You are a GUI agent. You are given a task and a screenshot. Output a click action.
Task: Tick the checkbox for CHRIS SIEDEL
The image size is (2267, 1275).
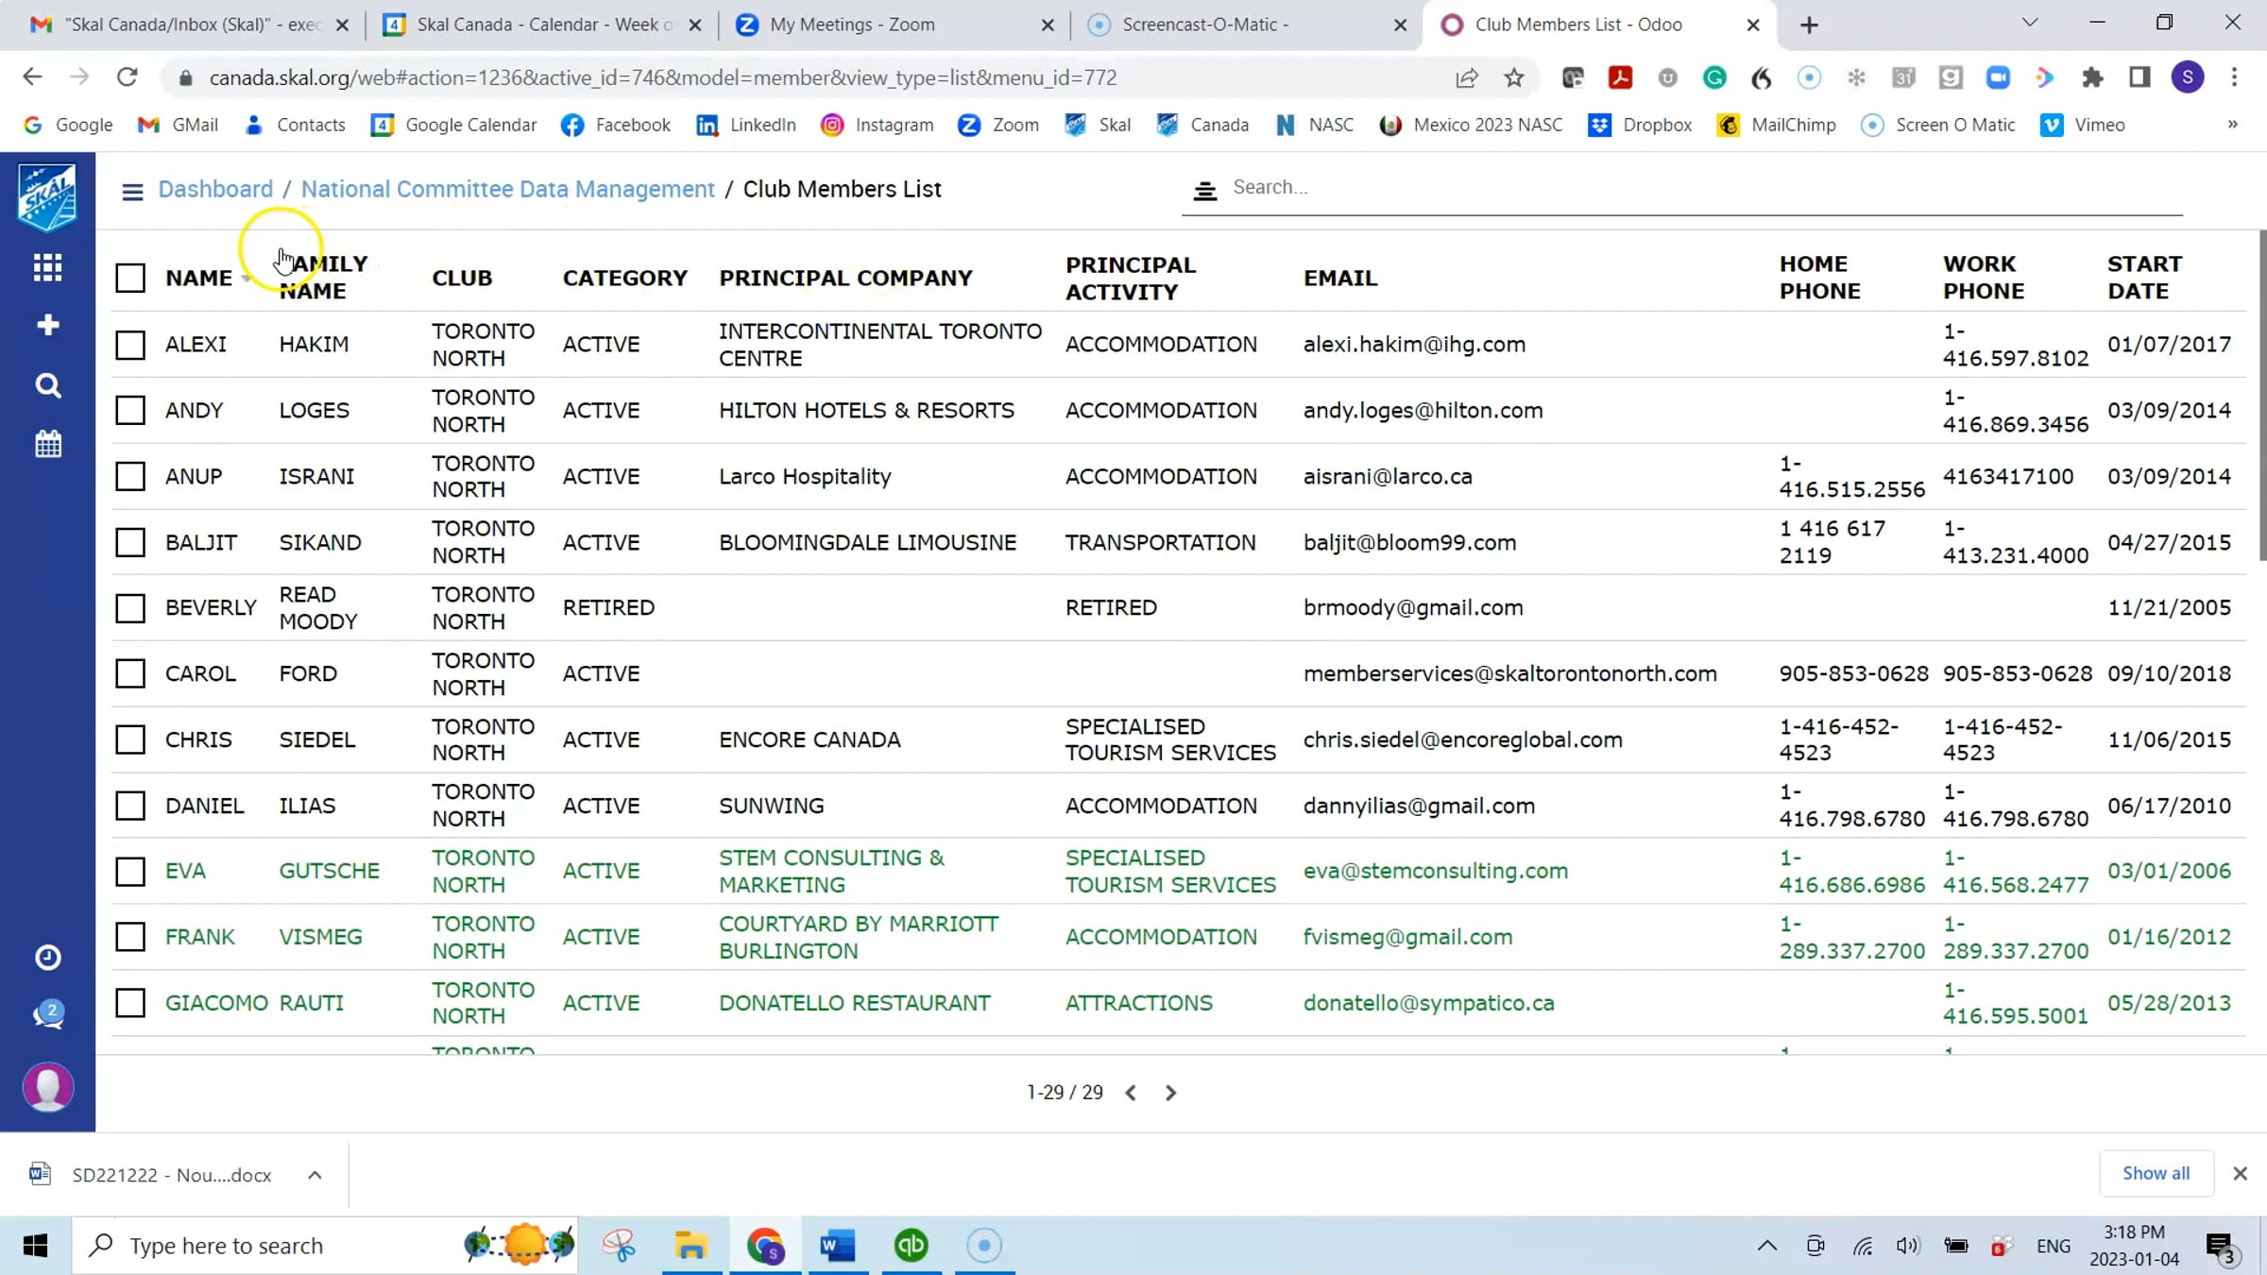(130, 739)
